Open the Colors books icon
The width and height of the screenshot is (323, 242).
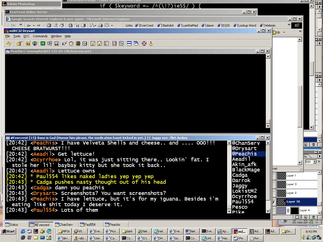(78, 43)
